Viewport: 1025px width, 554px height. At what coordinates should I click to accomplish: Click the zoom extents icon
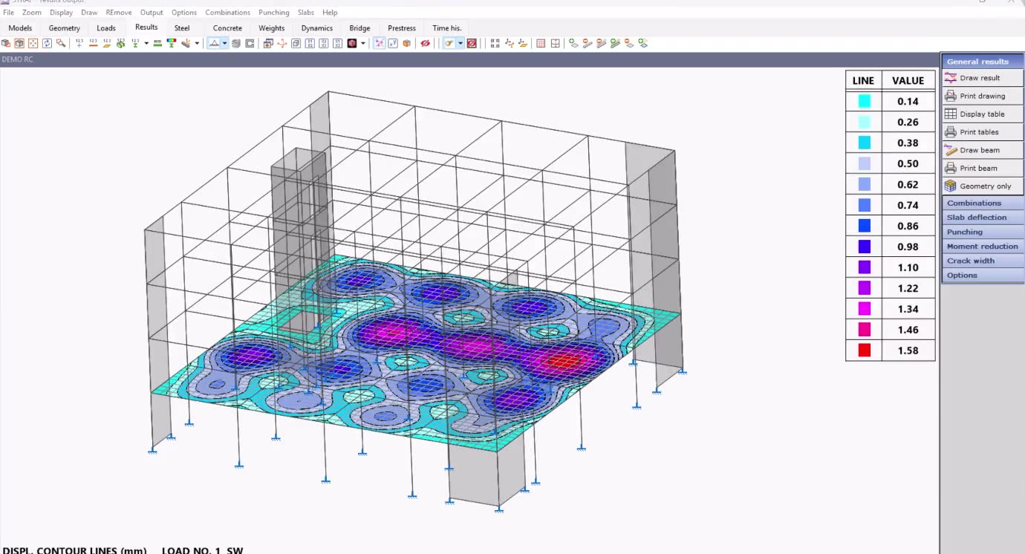coord(33,43)
